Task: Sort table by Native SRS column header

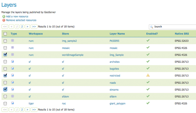Action: pyautogui.click(x=182, y=34)
